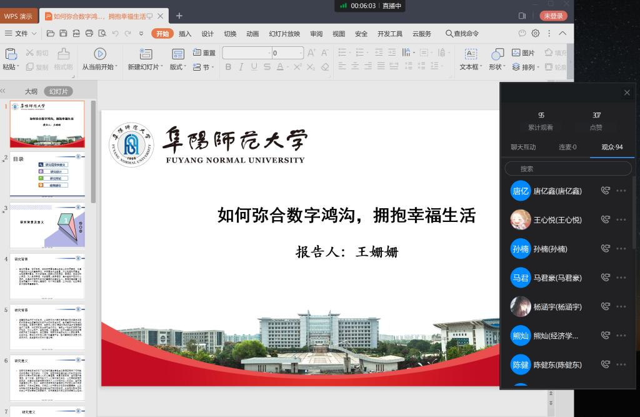Open the Shapes (形状) dropdown
This screenshot has height=417, width=640.
point(497,67)
